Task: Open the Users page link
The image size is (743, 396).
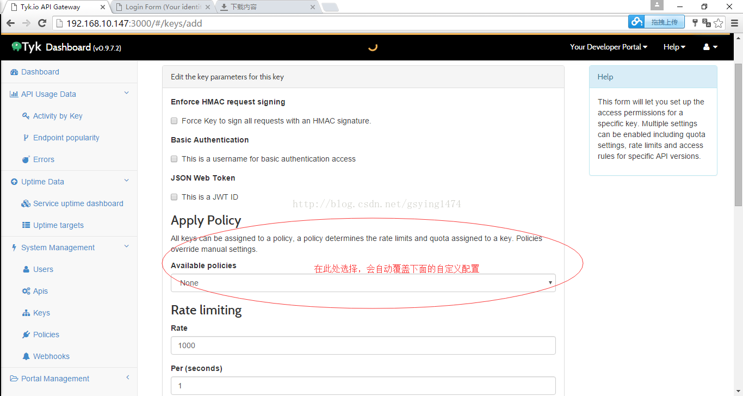Action: click(43, 269)
